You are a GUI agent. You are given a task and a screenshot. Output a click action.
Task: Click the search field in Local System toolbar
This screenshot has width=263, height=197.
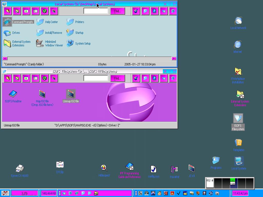point(96,11)
